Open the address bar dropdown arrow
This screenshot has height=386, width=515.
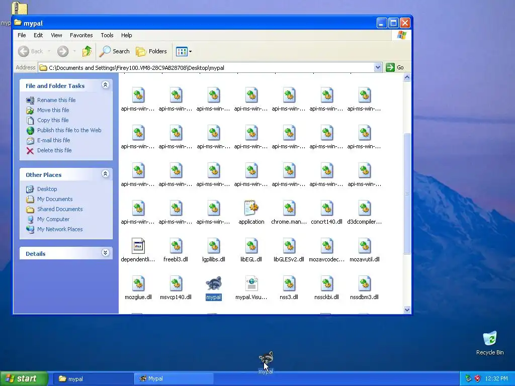378,68
